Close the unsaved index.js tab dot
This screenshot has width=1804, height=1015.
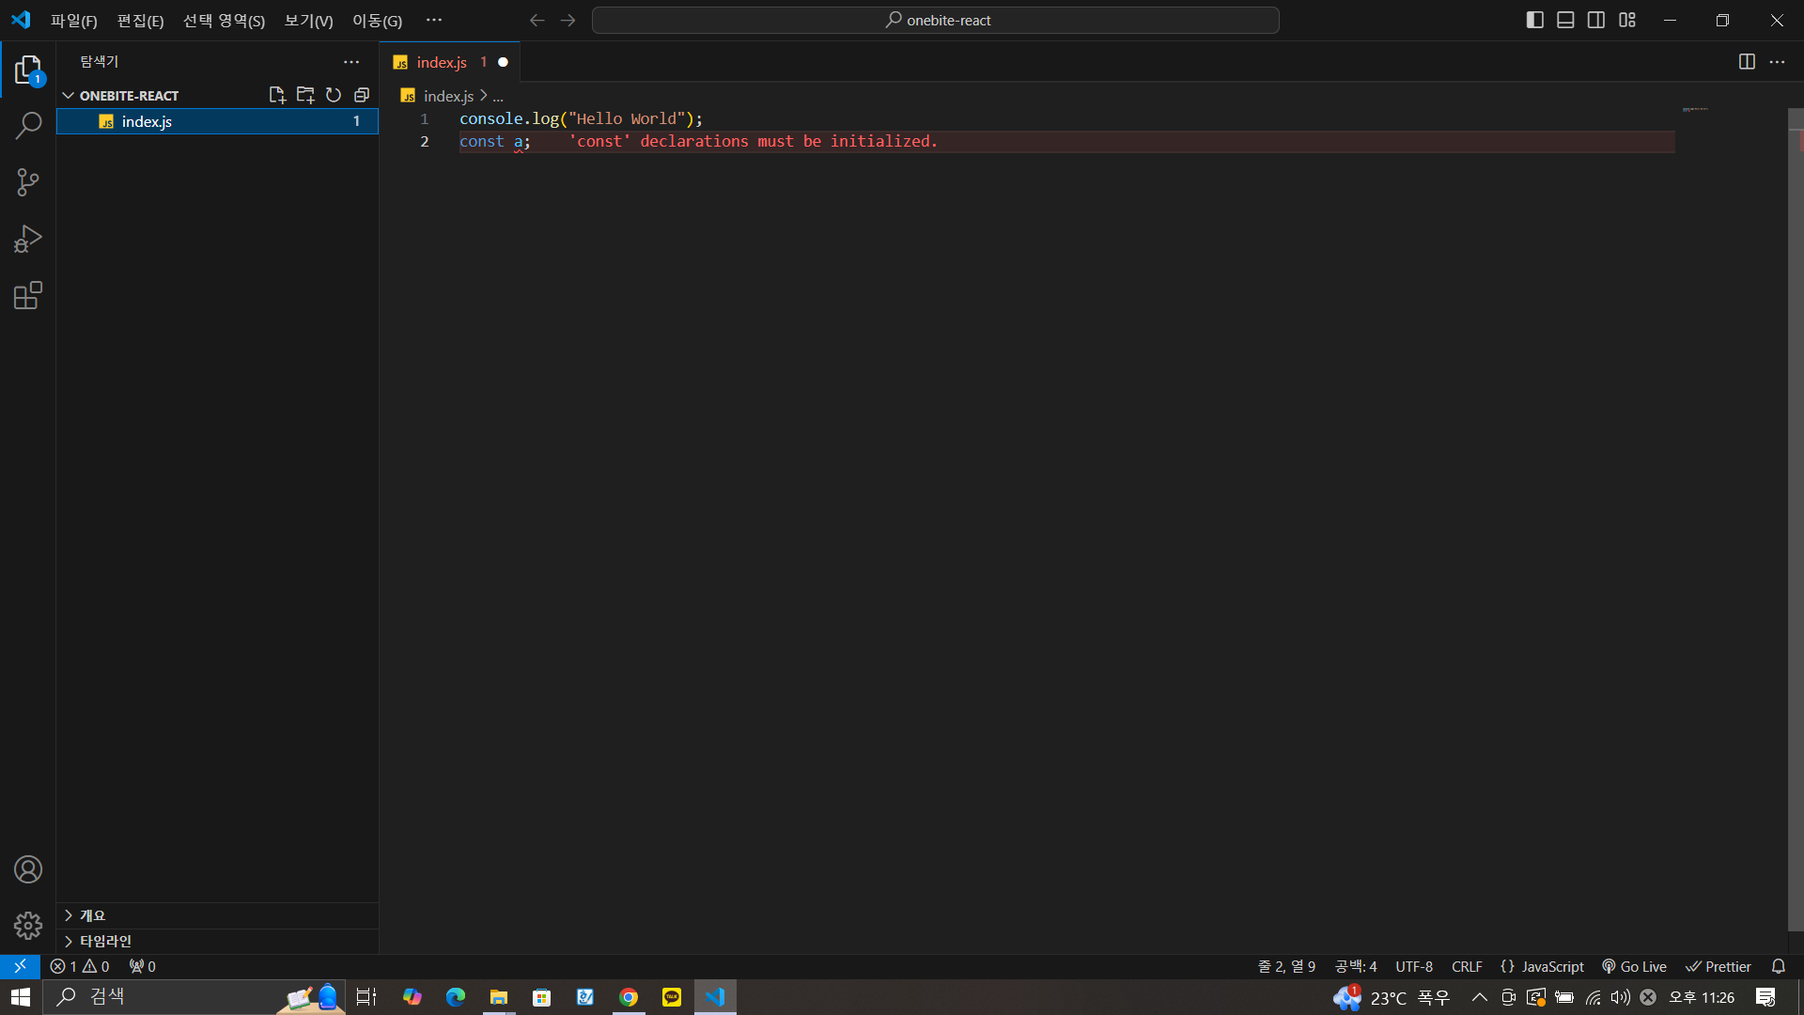pyautogui.click(x=503, y=62)
